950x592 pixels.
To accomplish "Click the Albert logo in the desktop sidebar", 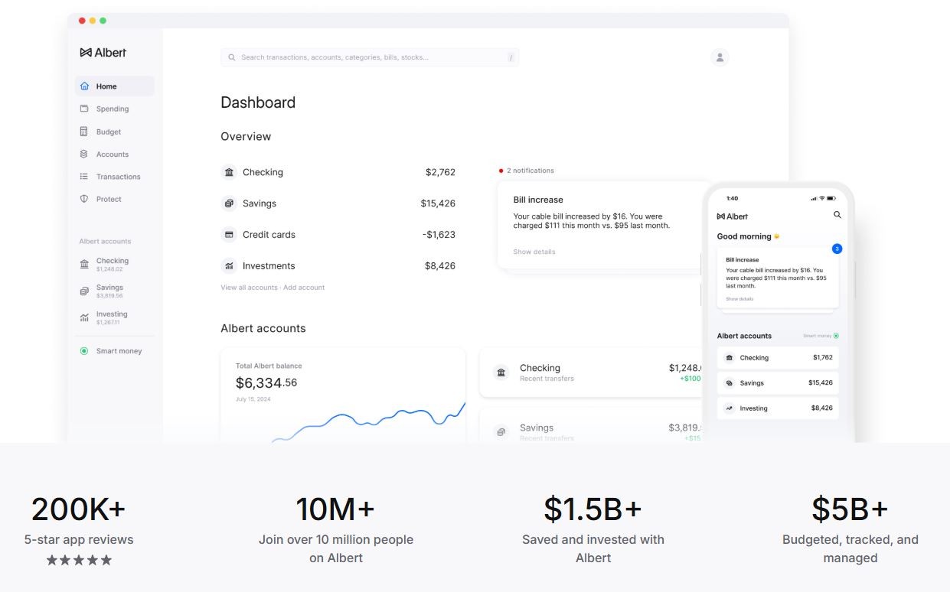I will tap(103, 53).
